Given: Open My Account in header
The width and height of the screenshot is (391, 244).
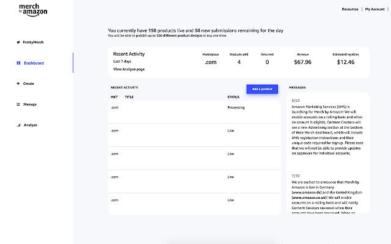Looking at the screenshot, I should point(375,9).
